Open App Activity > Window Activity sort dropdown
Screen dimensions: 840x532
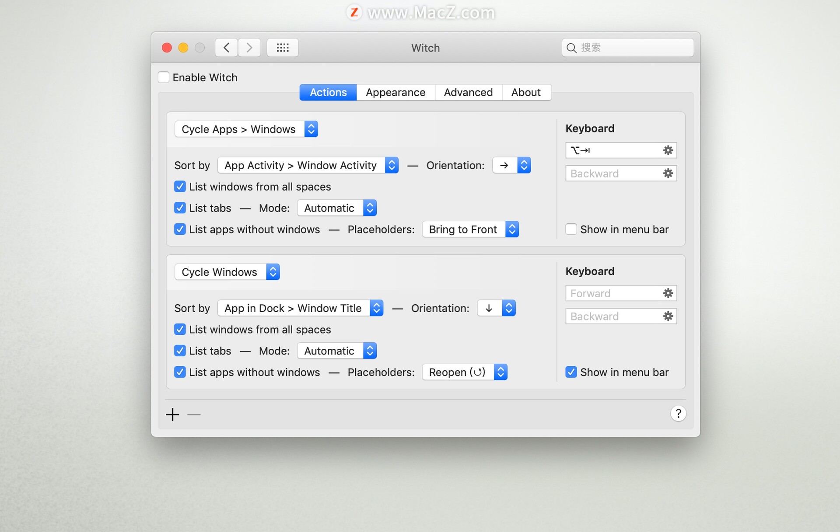tap(308, 166)
